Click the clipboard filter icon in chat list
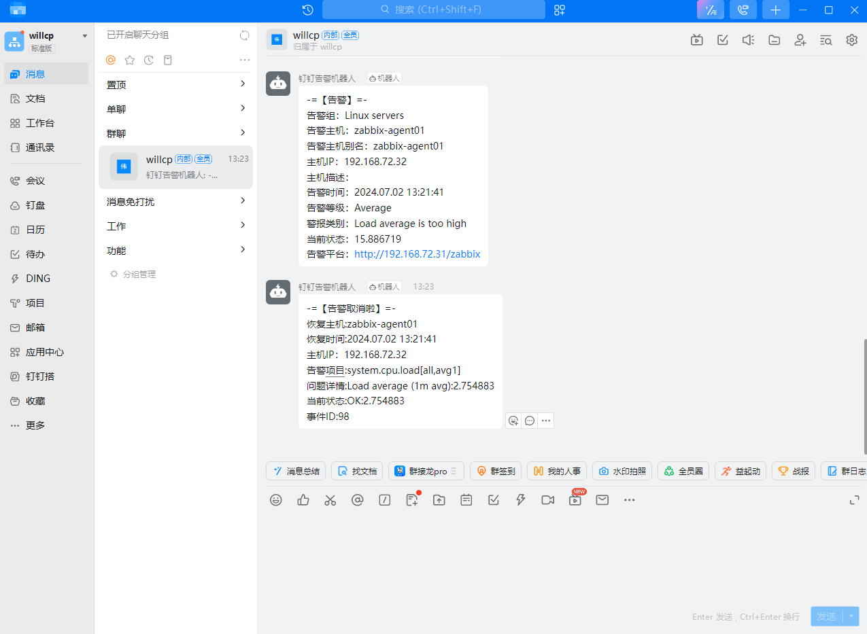Image resolution: width=867 pixels, height=634 pixels. pyautogui.click(x=168, y=60)
